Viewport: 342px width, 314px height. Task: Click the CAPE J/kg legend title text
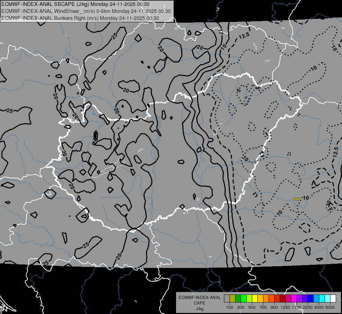[x=199, y=306]
